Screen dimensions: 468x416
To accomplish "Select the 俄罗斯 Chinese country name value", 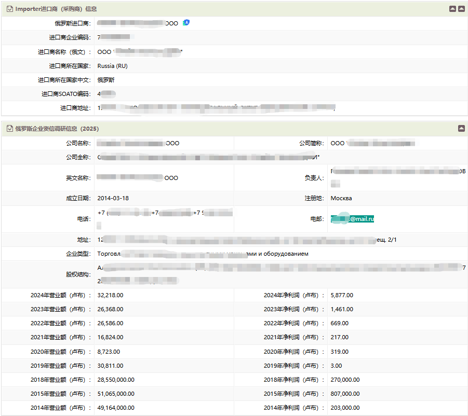I will tap(106, 80).
